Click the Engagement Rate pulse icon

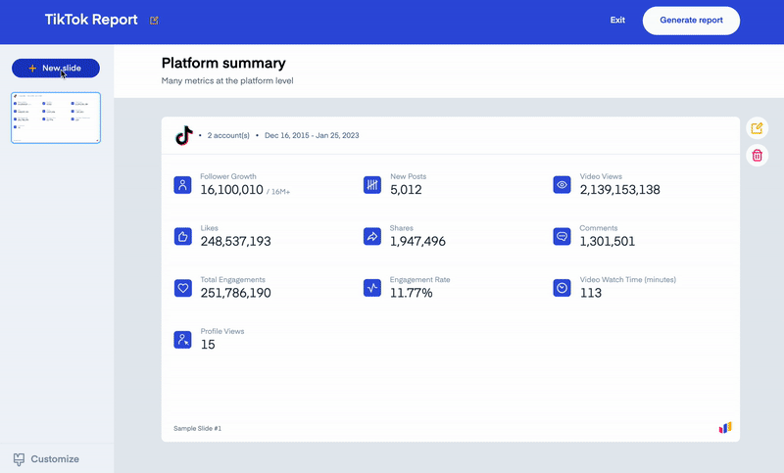tap(372, 288)
